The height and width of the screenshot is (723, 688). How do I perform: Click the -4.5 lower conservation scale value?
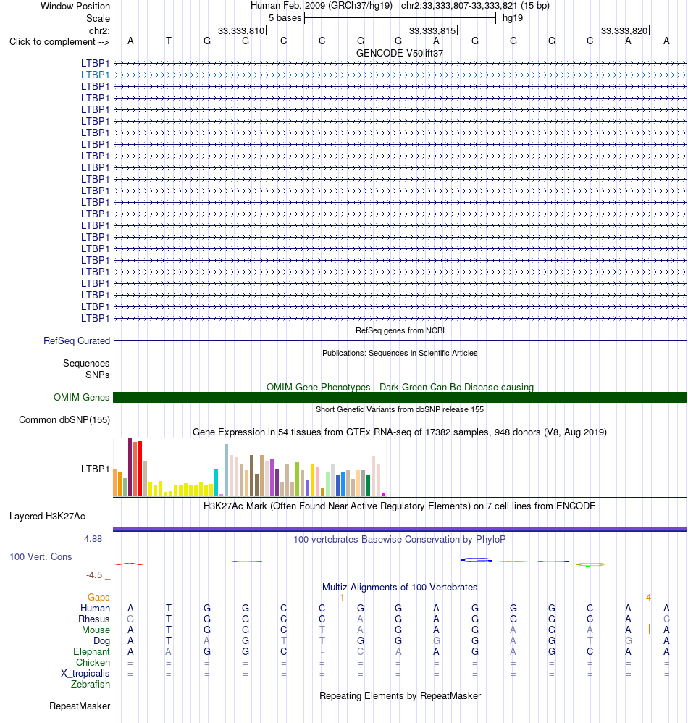click(94, 575)
